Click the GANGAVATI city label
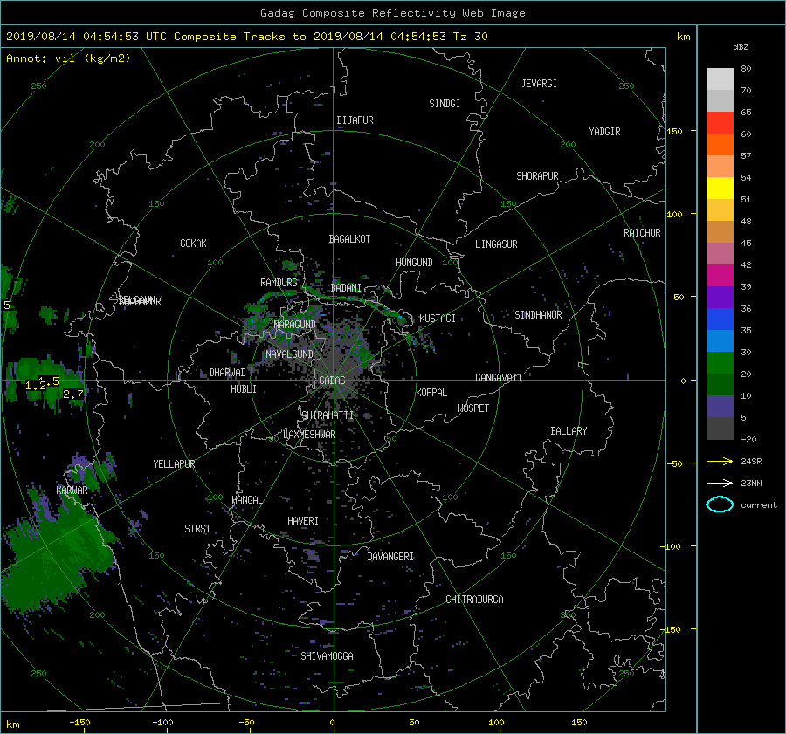 499,377
